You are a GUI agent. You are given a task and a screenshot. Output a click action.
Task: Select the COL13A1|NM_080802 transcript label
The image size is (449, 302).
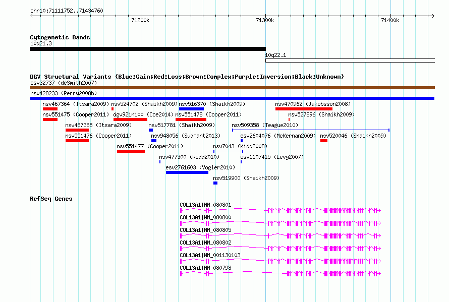tap(205, 243)
